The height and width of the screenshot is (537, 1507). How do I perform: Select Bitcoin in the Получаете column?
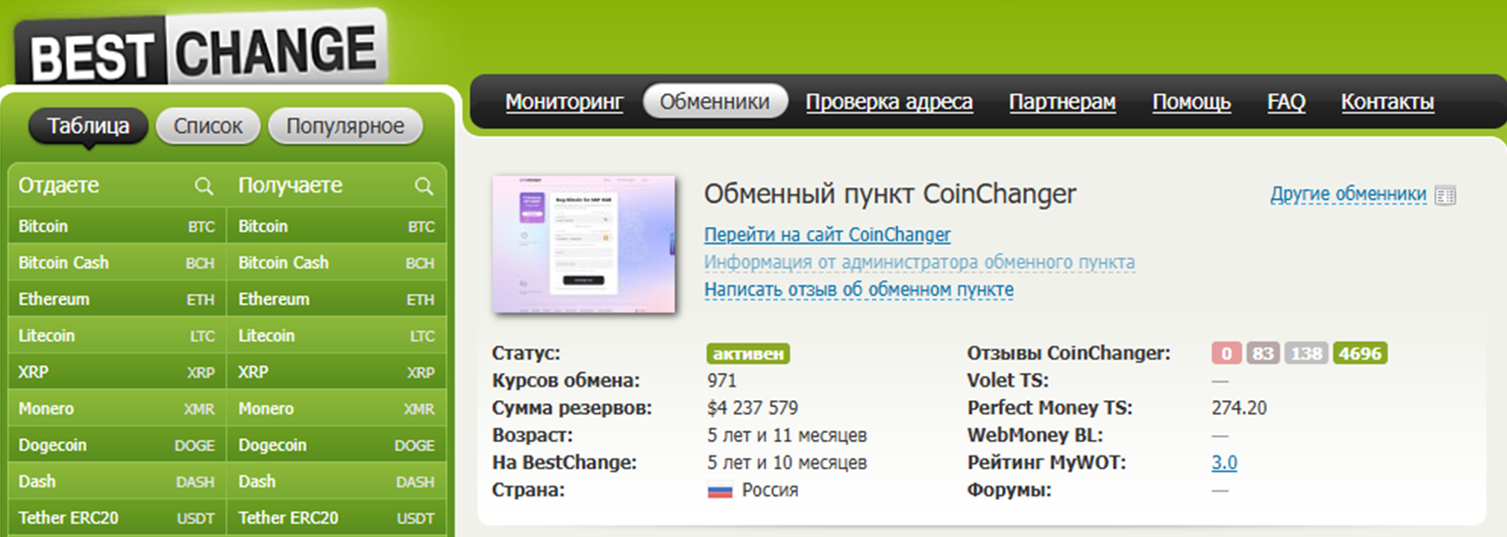click(337, 226)
